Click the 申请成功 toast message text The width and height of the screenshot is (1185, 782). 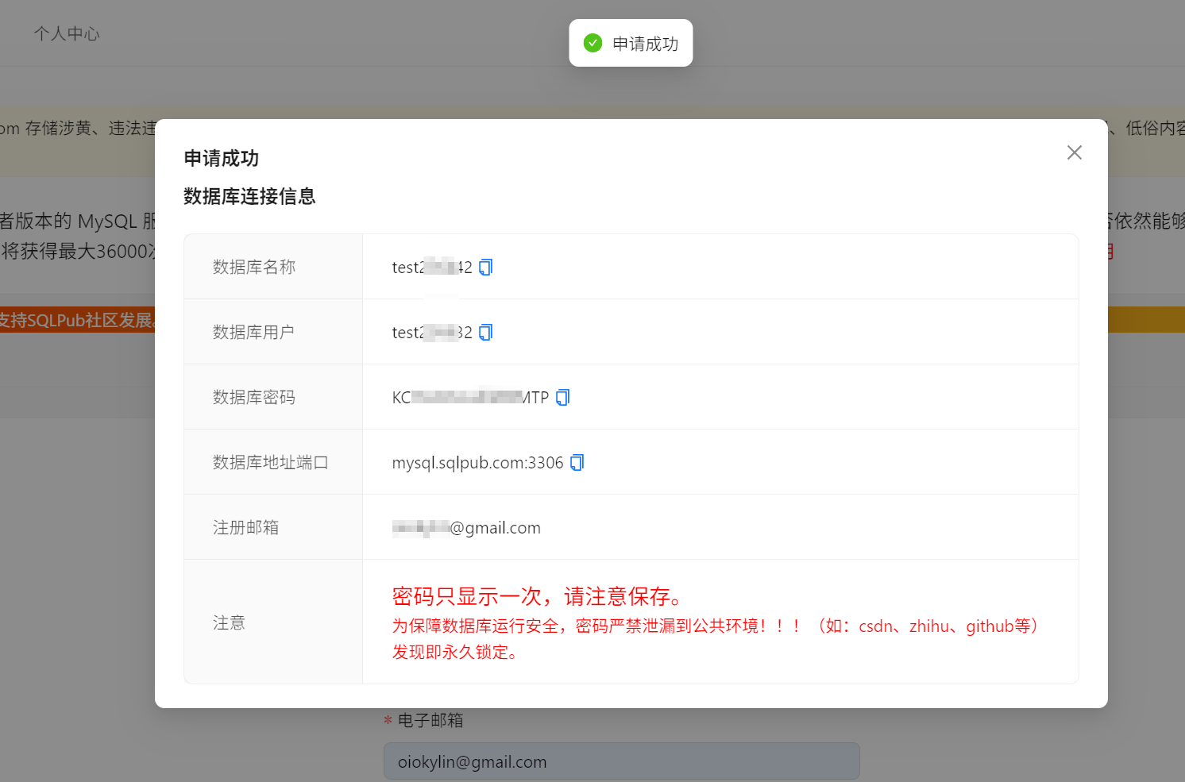tap(645, 44)
